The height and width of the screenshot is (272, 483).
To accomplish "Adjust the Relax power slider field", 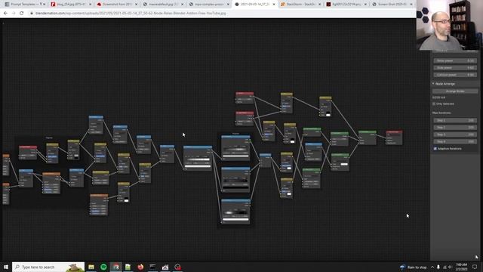I will tap(455, 60).
